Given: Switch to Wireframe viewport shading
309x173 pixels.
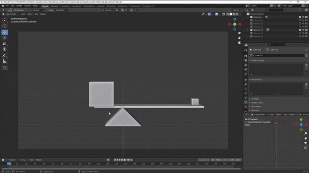Looking at the screenshot, I should [227, 14].
